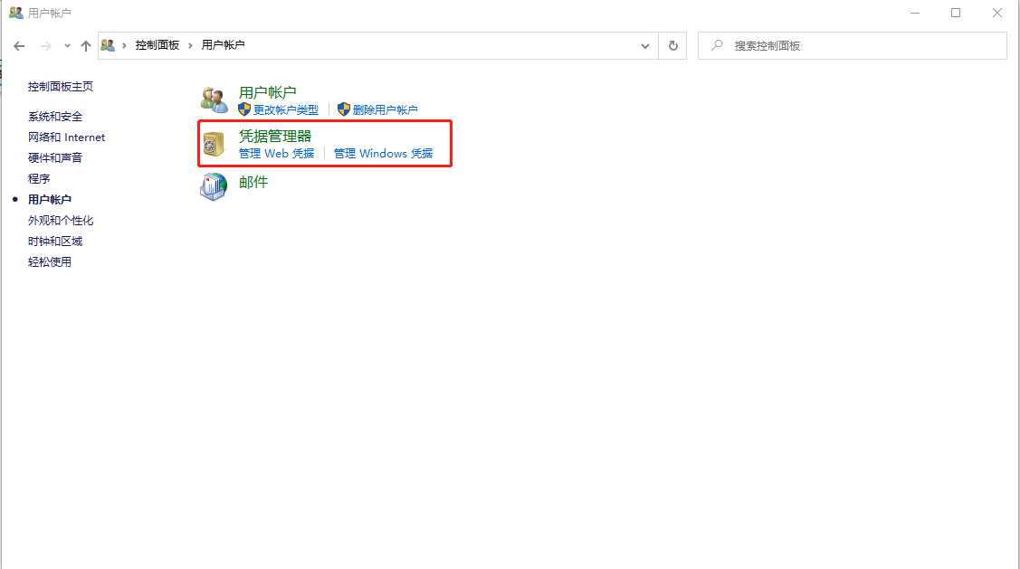Screen dimensions: 1020x569
Task: Select 程序 in the sidebar
Action: [x=39, y=179]
